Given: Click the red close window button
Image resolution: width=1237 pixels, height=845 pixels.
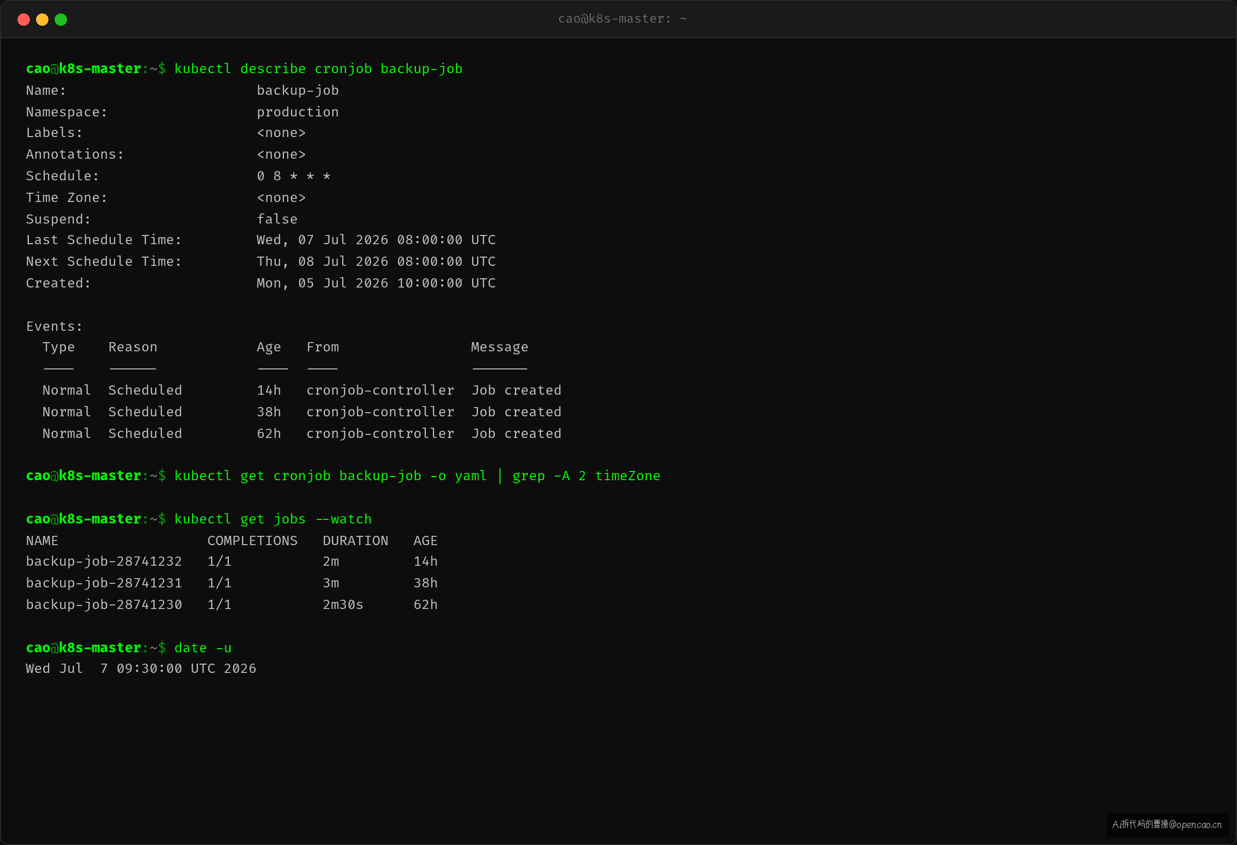Looking at the screenshot, I should pyautogui.click(x=23, y=20).
